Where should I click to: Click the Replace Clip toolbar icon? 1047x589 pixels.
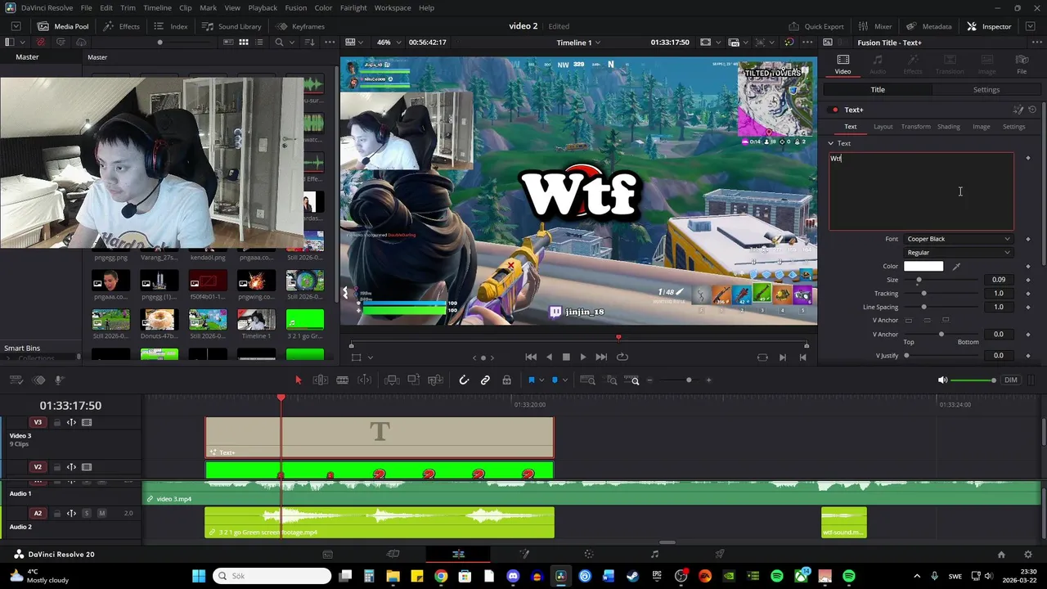[x=435, y=380]
